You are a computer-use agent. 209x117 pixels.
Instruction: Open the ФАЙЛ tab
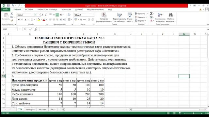(6, 9)
